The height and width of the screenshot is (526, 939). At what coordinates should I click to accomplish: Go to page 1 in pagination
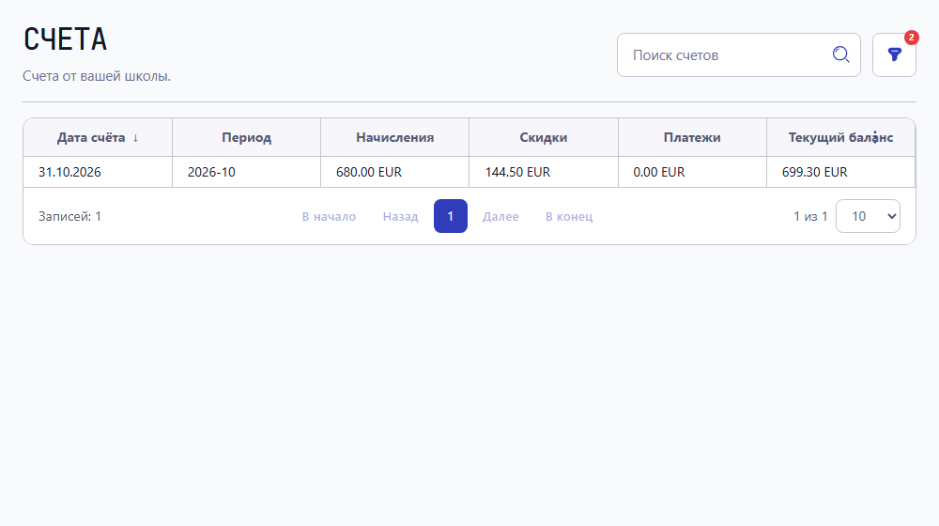click(x=451, y=216)
